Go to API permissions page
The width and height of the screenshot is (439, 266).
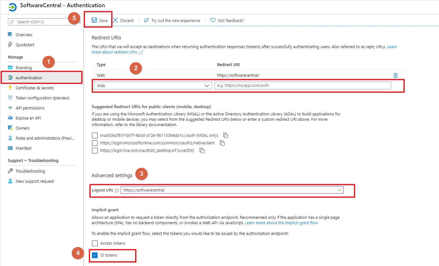click(x=30, y=108)
